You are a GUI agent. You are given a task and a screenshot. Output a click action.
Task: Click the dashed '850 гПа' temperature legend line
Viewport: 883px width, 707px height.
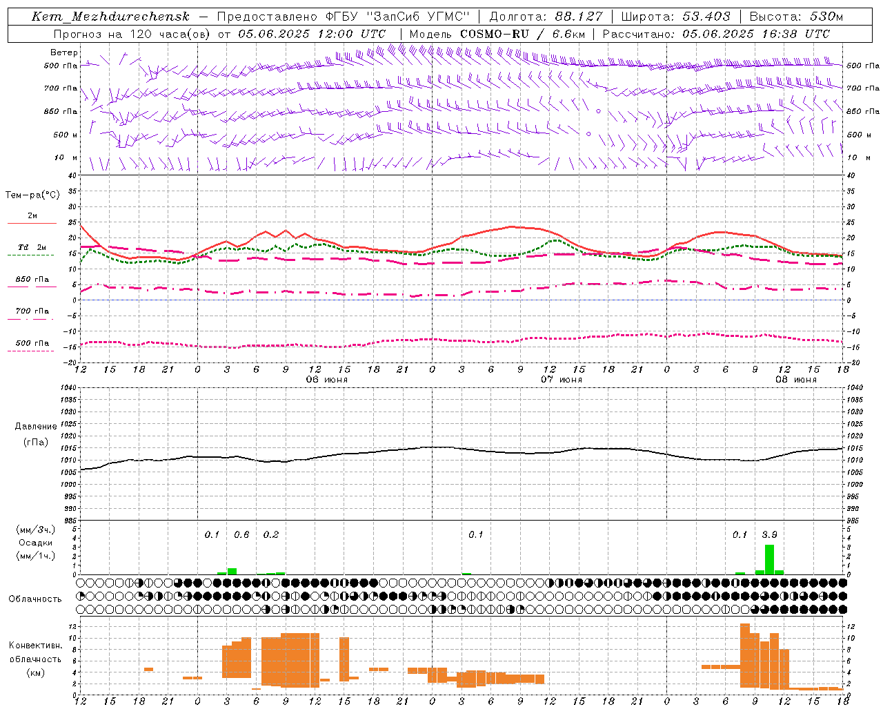[32, 287]
